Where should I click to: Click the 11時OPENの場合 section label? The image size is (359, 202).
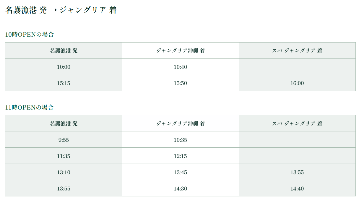30,107
